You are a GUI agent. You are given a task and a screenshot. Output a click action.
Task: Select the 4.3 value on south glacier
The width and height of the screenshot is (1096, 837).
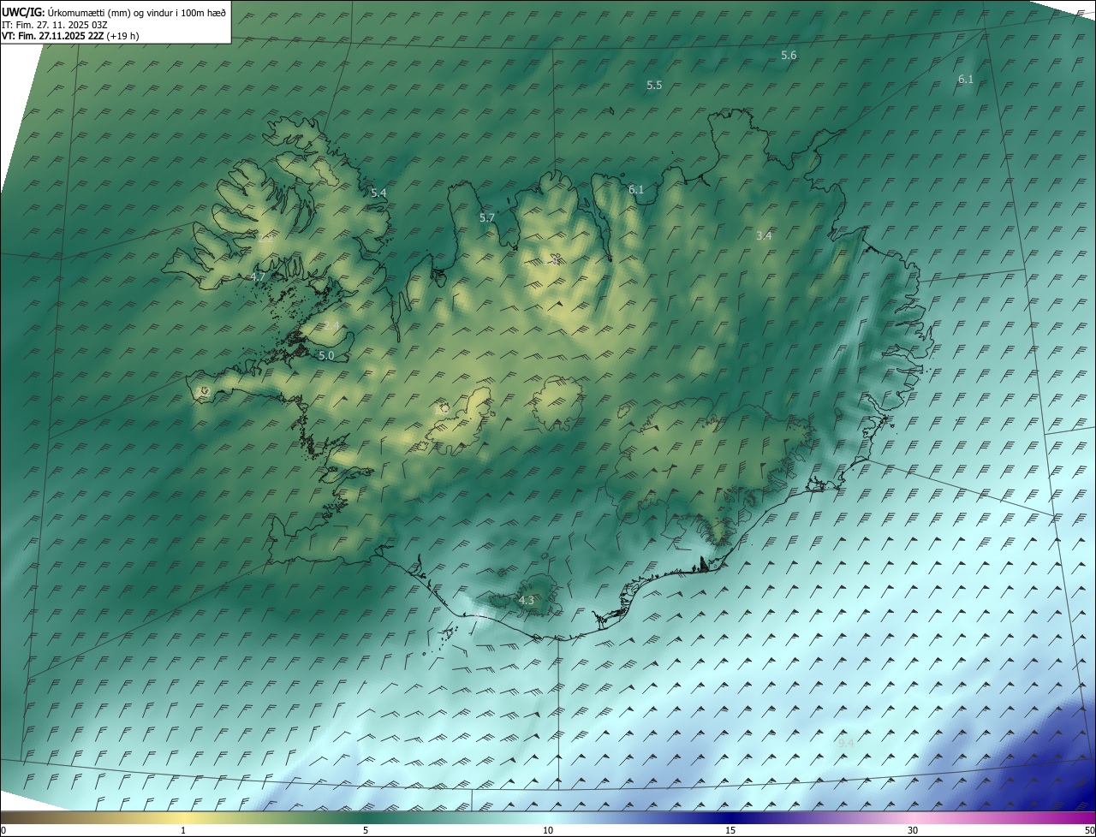527,601
